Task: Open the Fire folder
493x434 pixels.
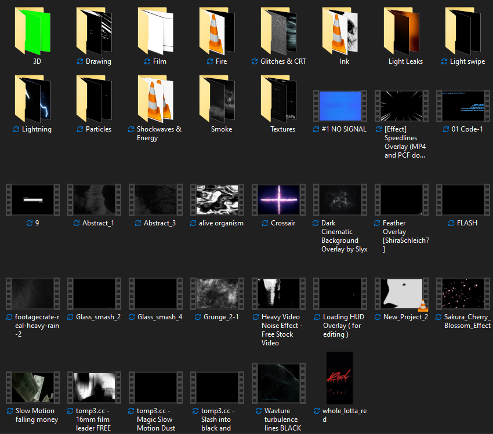Action: point(217,31)
